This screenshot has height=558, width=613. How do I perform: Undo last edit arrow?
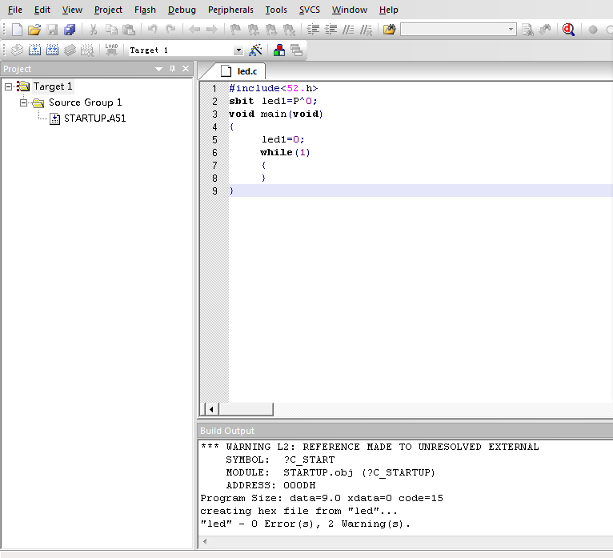point(153,30)
